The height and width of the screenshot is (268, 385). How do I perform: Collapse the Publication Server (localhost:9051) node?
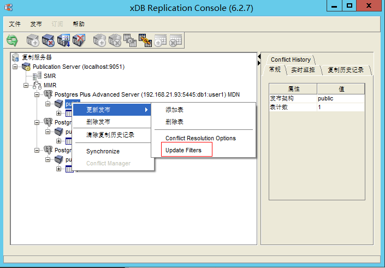tap(15, 67)
